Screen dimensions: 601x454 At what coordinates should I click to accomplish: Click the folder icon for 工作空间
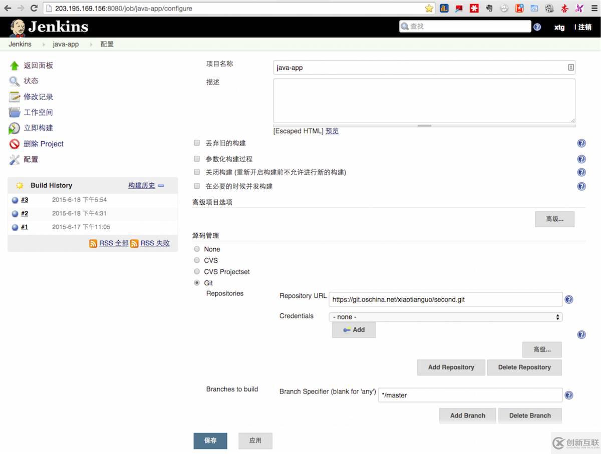click(x=15, y=113)
